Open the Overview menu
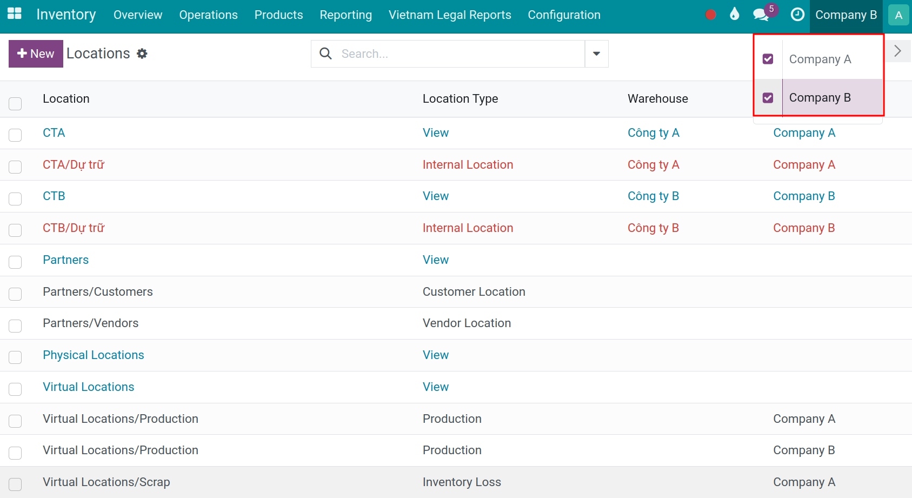Viewport: 912px width, 498px height. point(138,15)
